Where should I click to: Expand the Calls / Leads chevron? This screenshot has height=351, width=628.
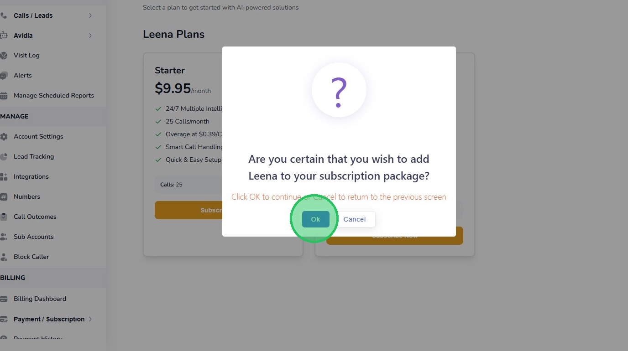pos(90,15)
